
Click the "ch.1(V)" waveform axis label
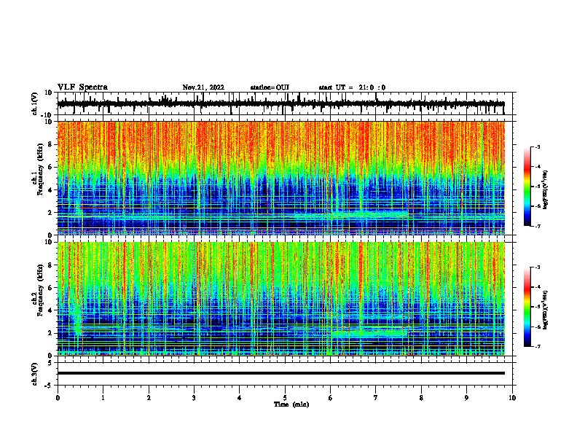click(35, 103)
